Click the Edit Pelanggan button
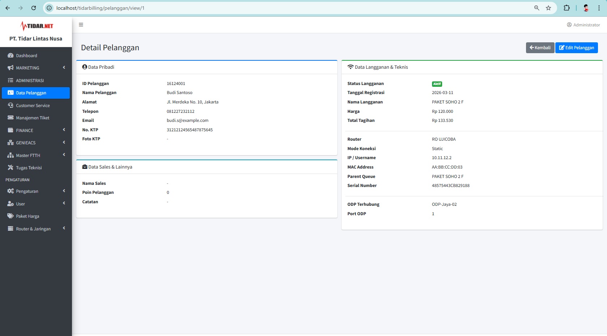This screenshot has height=336, width=607. (577, 48)
